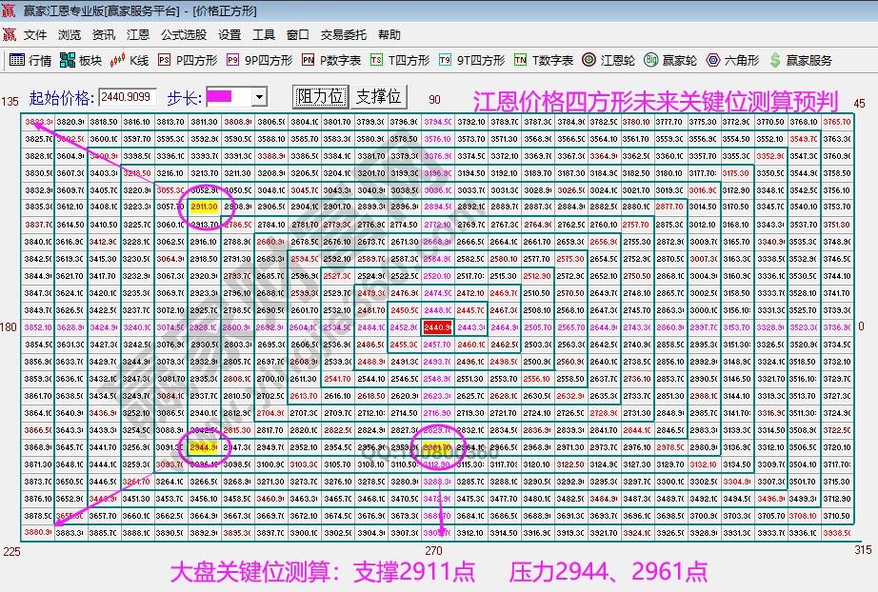This screenshot has height=592, width=878.
Task: Click the 阻力位 resistance button
Action: point(320,97)
